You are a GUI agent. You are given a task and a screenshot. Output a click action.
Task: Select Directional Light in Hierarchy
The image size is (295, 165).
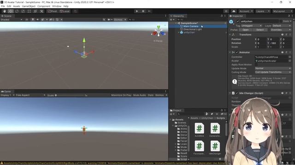pos(193,29)
